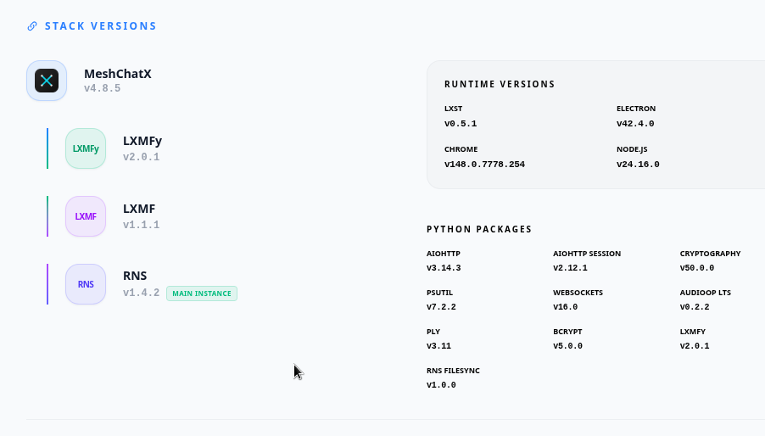Click the Runtime Versions card heading
This screenshot has height=436, width=765.
click(500, 84)
